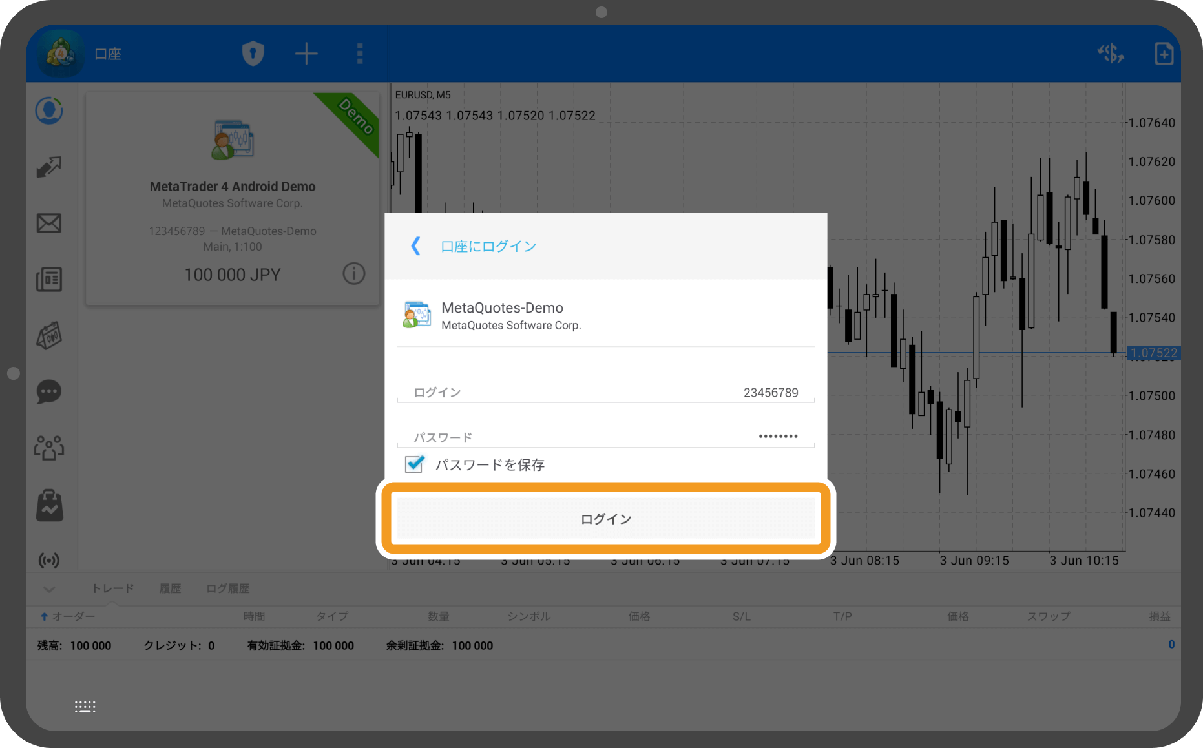Collapse the trade panel with the down chevron
1203x748 pixels.
point(49,588)
